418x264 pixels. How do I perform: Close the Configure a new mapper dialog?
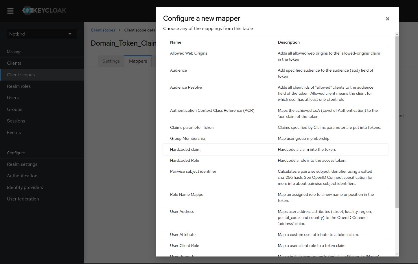(387, 19)
